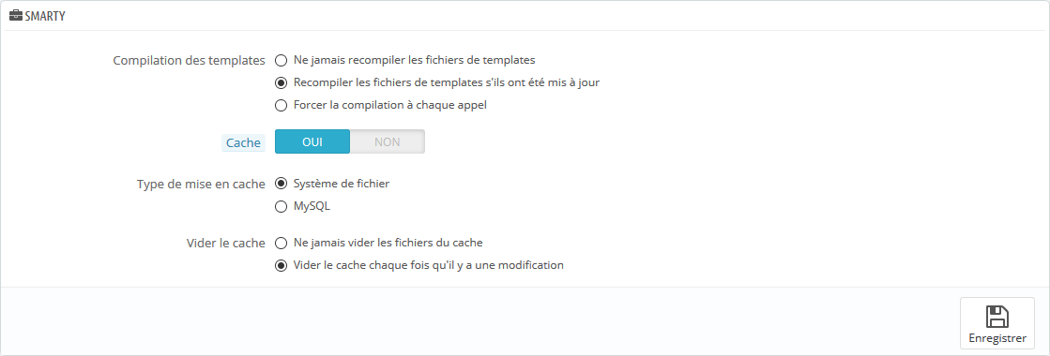Image resolution: width=1050 pixels, height=356 pixels.
Task: Choose the MySQL caching radio button
Action: click(x=282, y=207)
